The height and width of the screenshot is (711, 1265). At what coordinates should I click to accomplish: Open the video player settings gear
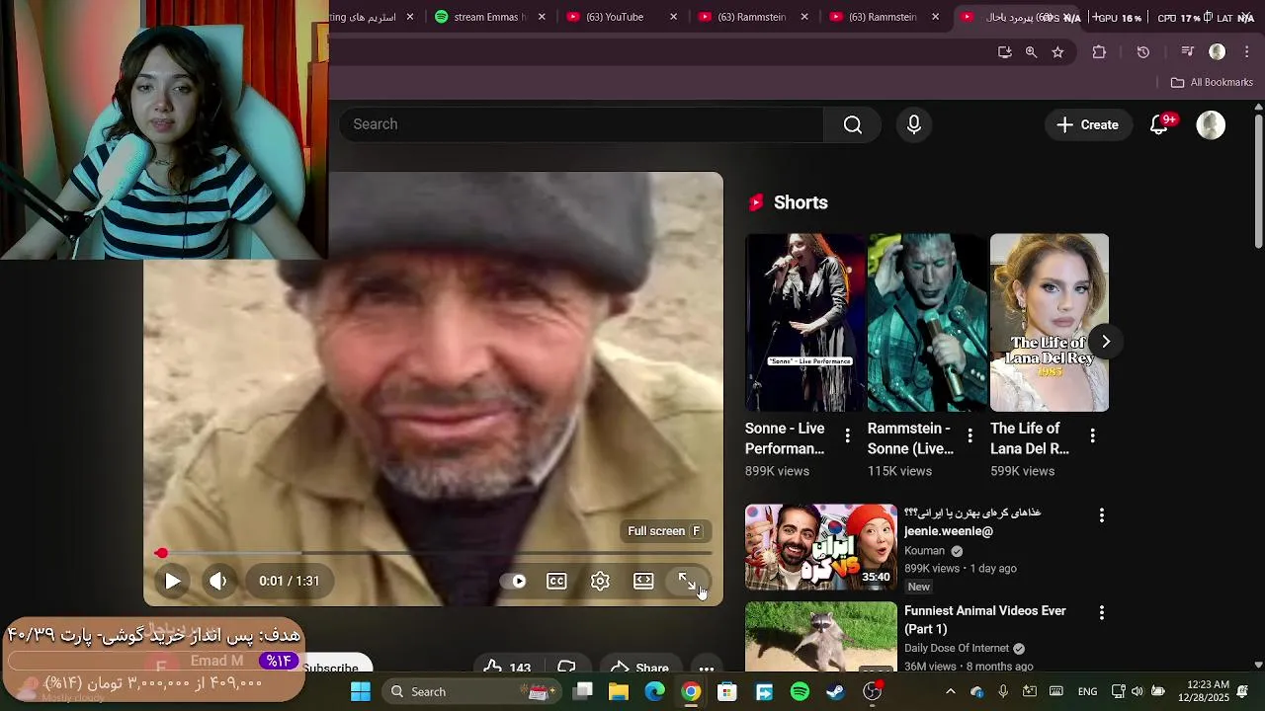point(600,581)
